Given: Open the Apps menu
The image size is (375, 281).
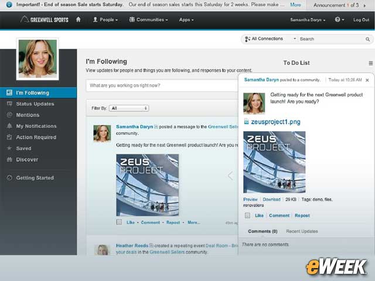Looking at the screenshot, I should [x=186, y=20].
